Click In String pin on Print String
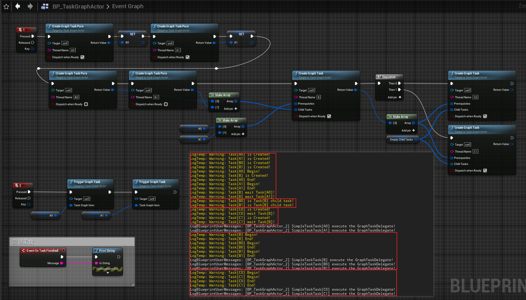This screenshot has height=300, width=526. [97, 263]
